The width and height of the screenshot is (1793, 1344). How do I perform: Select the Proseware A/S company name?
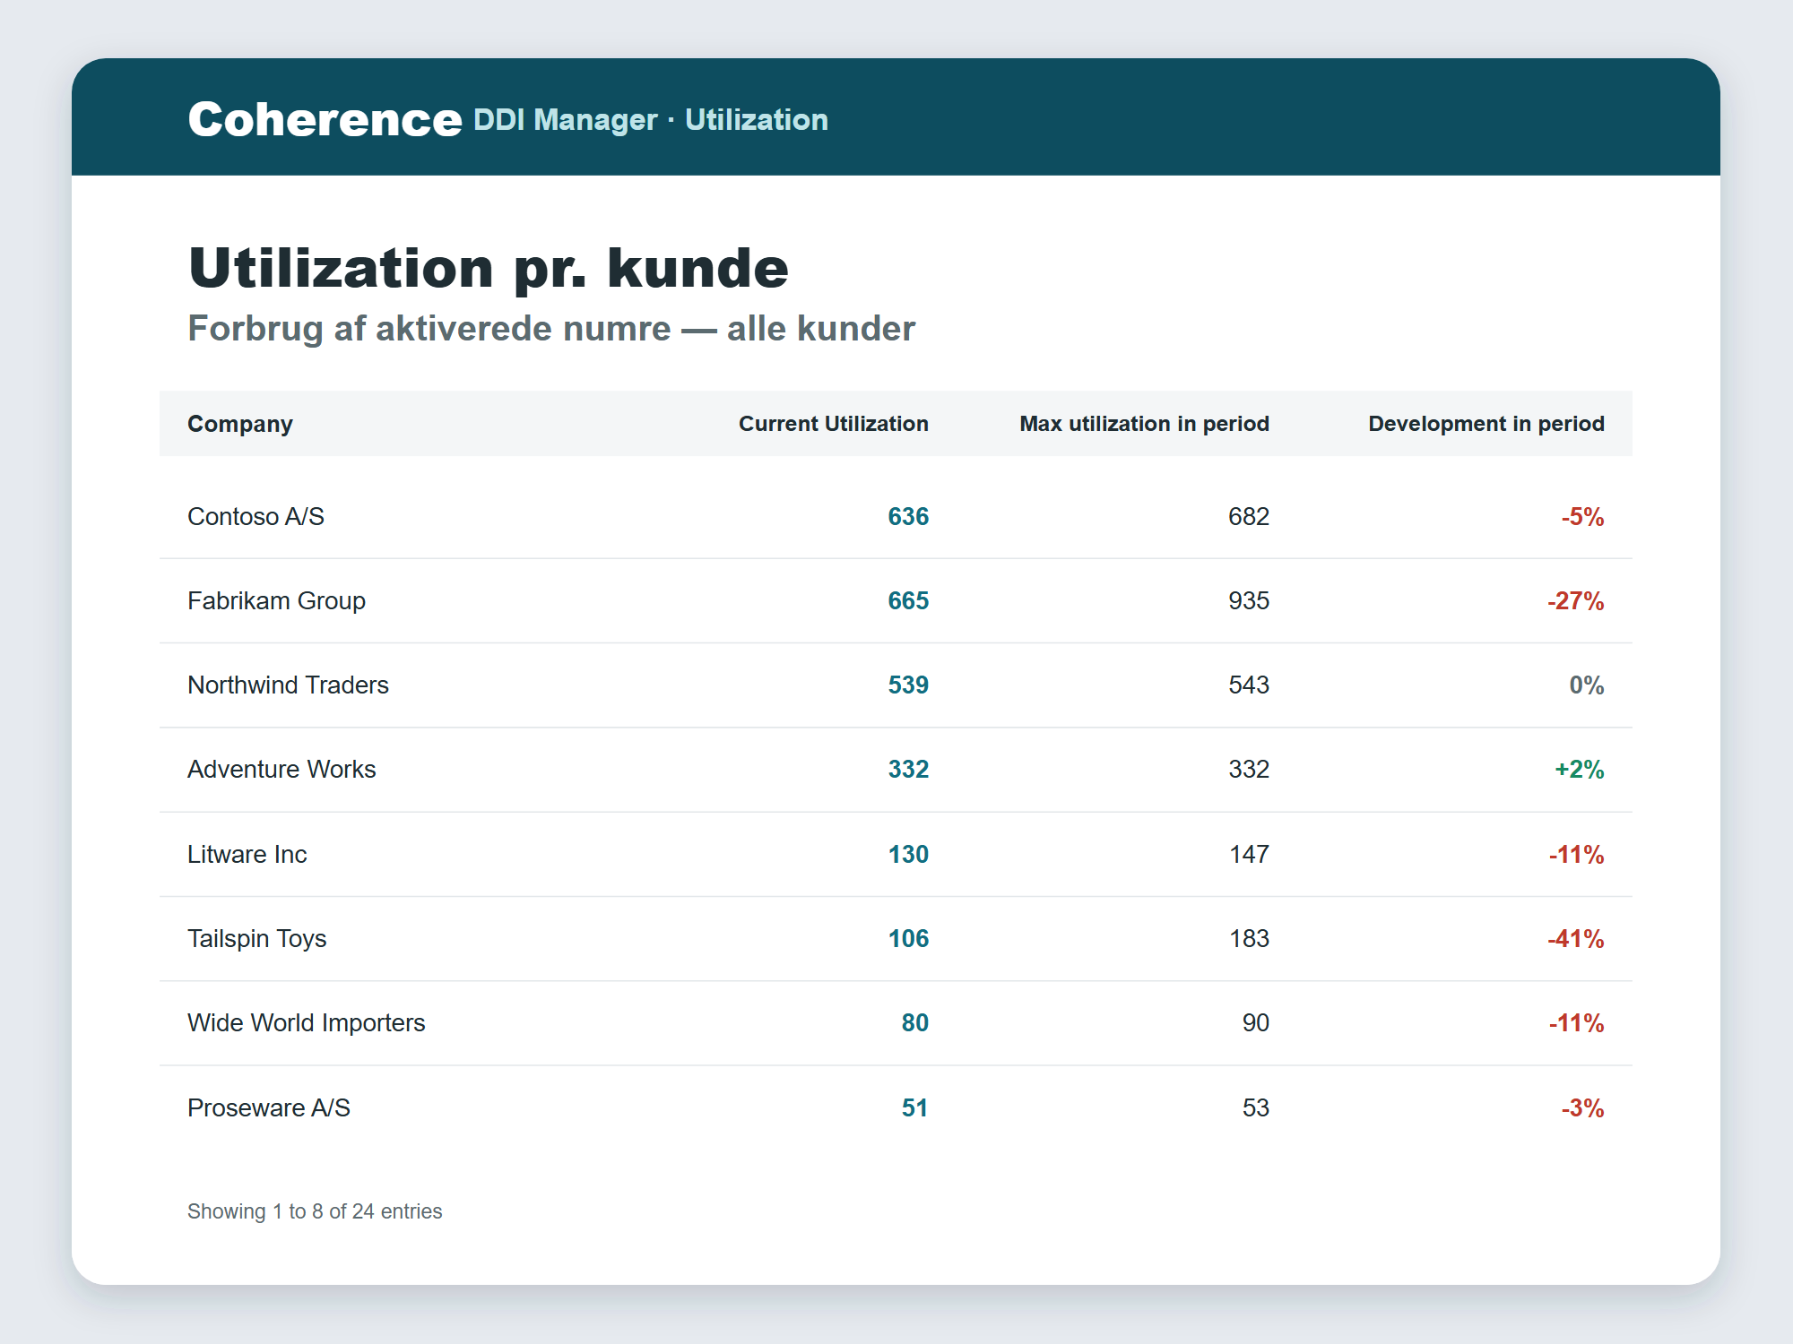[269, 1108]
